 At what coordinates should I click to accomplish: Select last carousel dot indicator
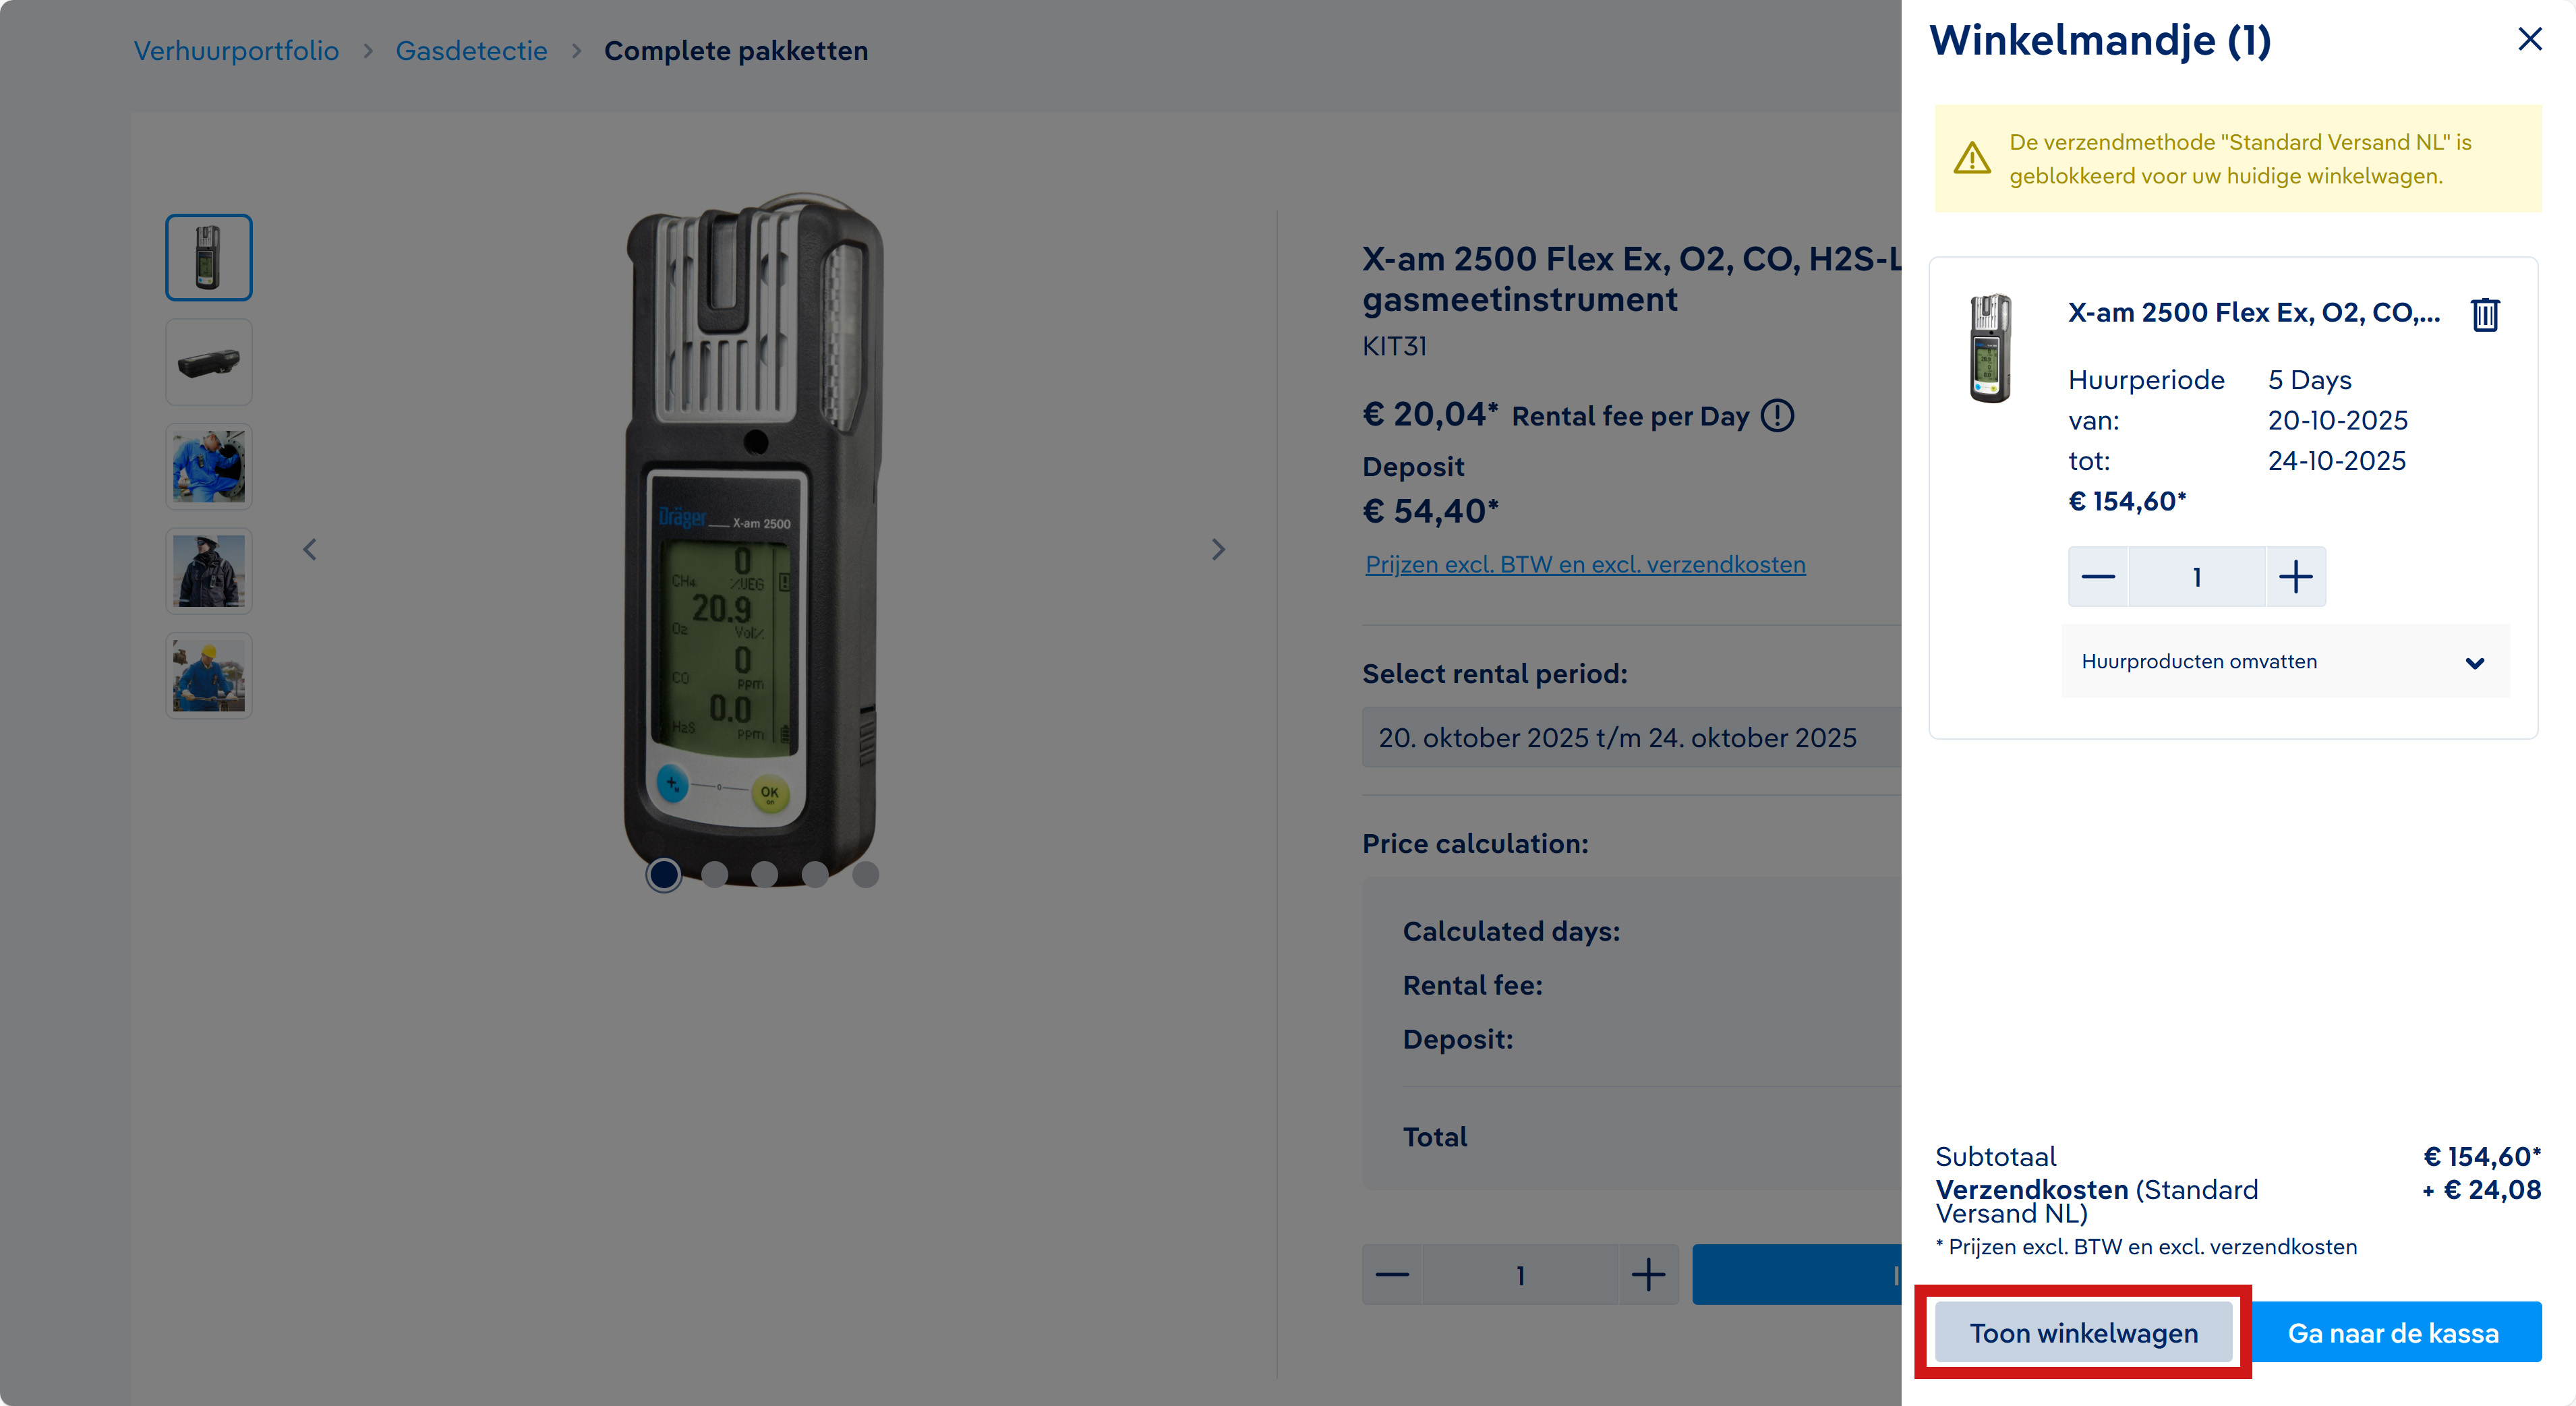tap(865, 875)
